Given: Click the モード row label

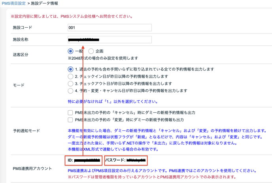Looking at the screenshot, I should [18, 85].
